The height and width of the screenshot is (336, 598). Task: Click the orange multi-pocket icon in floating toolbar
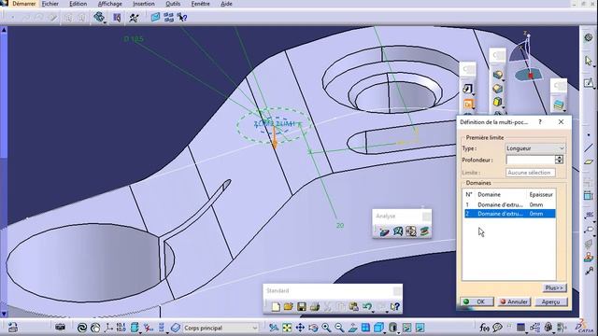[468, 104]
